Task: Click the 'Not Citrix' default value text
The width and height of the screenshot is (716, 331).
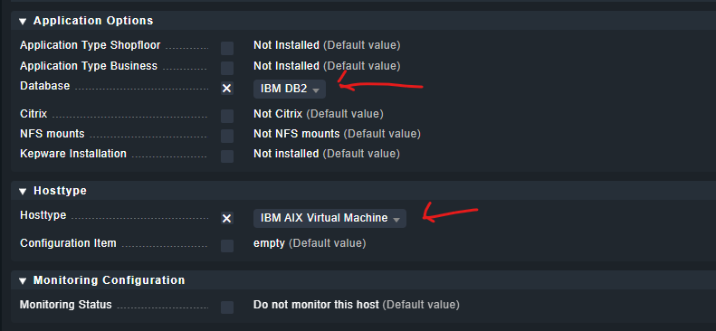Action: coord(278,114)
